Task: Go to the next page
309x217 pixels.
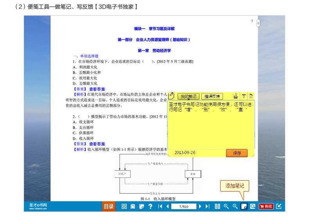Action: pos(200,206)
